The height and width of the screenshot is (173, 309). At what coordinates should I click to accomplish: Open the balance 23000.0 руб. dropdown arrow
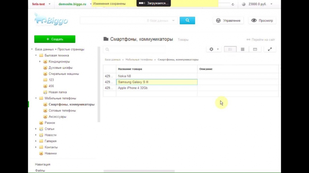pos(271,4)
